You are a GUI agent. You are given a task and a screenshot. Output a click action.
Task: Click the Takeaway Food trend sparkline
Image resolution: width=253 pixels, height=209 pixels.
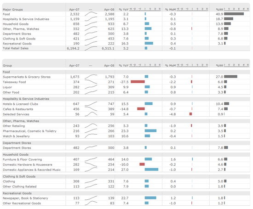click(91, 82)
